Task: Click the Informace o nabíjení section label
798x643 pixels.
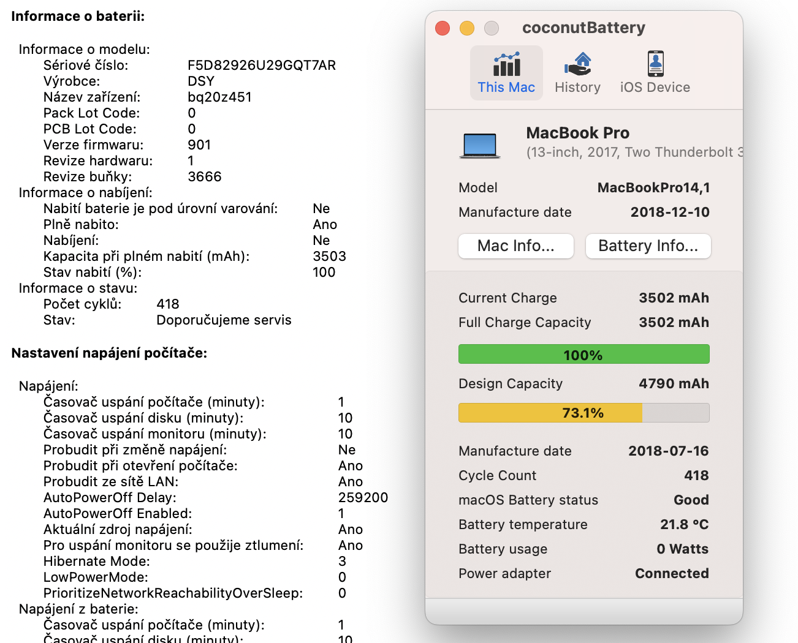Action: click(85, 193)
